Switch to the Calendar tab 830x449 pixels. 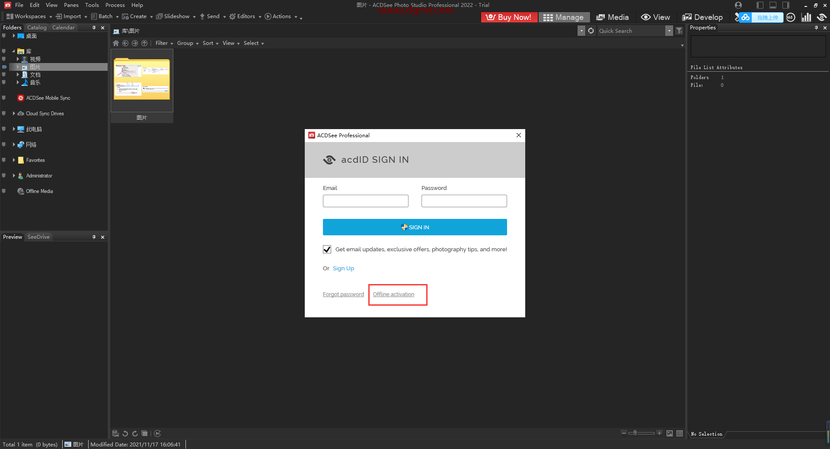pos(64,28)
